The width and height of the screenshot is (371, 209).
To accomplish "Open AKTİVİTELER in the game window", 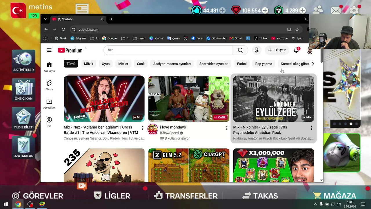I will [x=23, y=61].
